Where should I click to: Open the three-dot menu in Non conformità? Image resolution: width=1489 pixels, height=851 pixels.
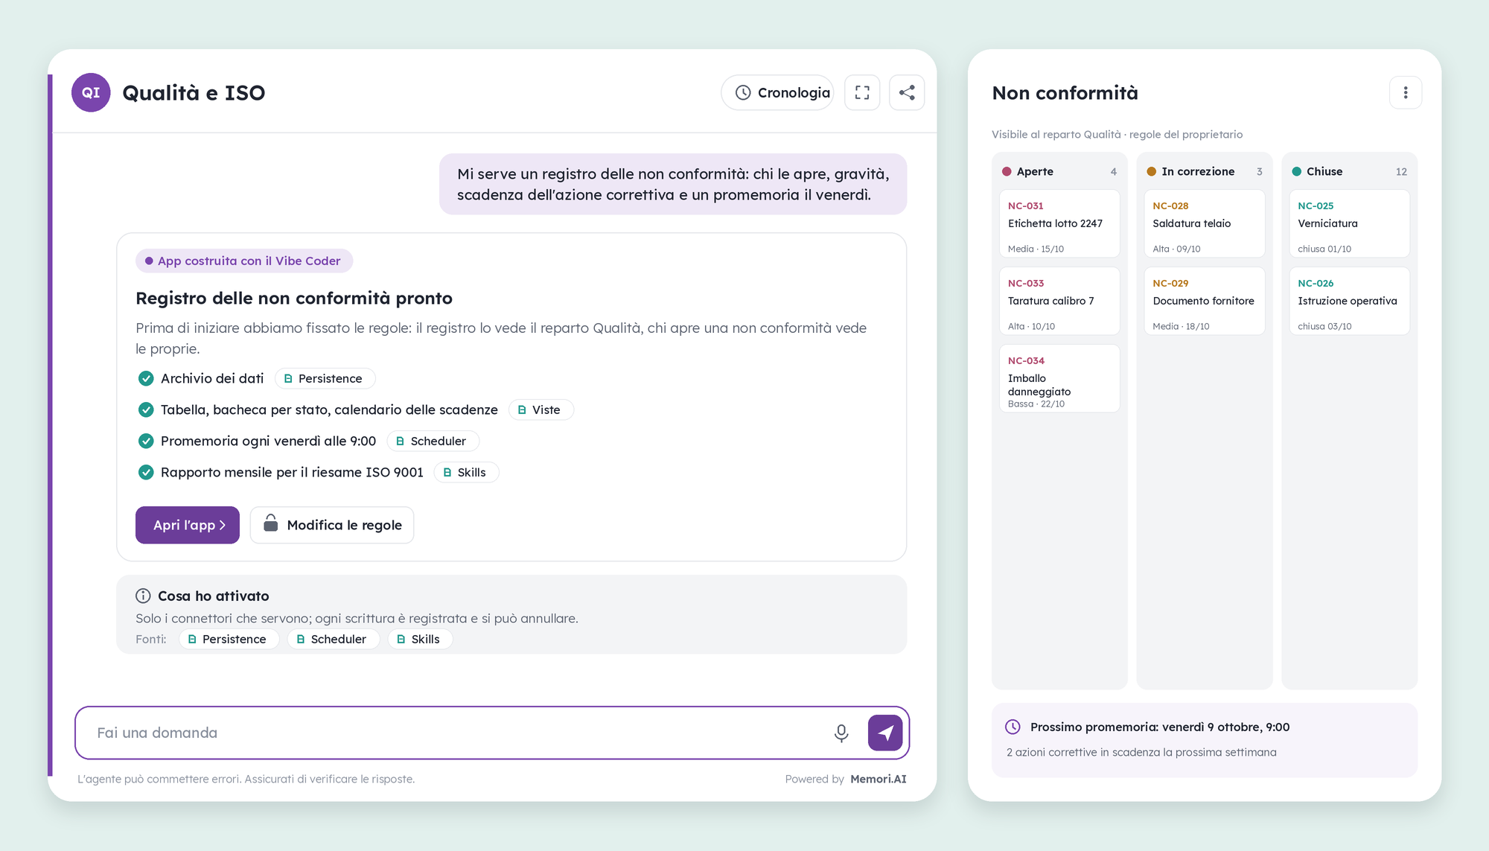[x=1406, y=92]
